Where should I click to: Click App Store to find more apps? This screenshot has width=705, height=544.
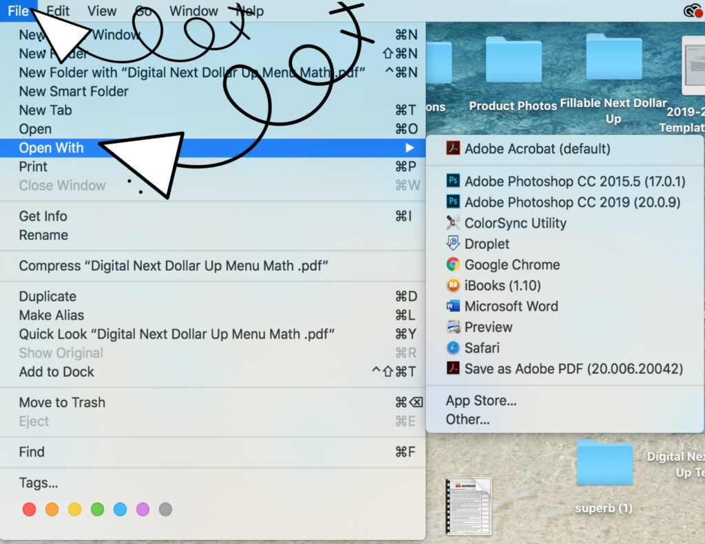coord(481,400)
